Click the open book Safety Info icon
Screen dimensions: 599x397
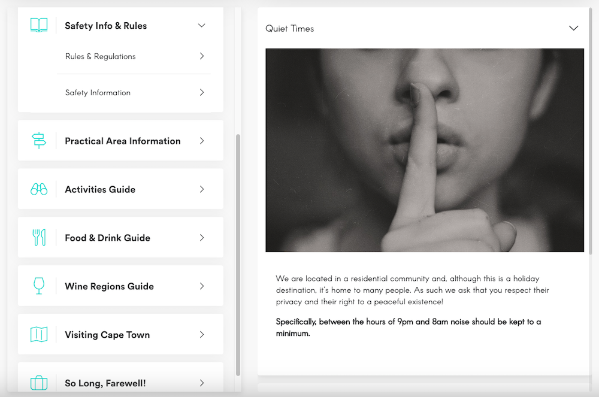click(39, 25)
